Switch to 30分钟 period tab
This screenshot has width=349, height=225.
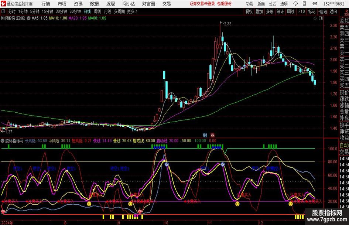pos(61,11)
